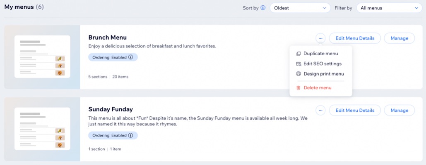Click the Sunday Funday menu title

111,109
